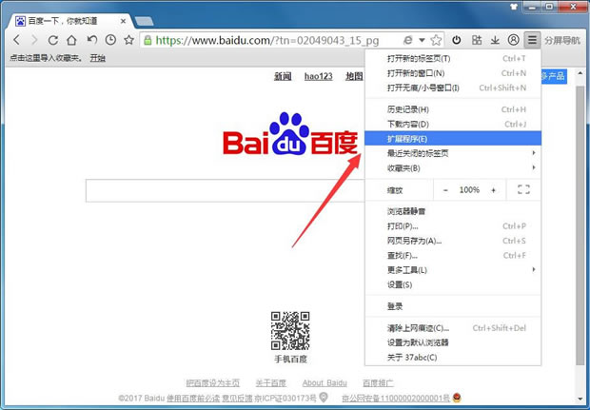Open the downloads arrow icon in toolbar
590x410 pixels.
tap(494, 40)
